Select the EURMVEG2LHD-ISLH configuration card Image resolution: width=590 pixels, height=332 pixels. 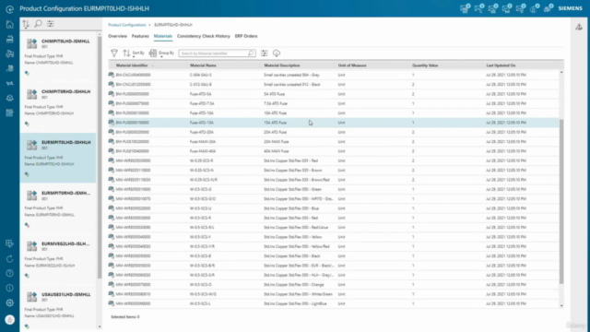[x=58, y=259]
